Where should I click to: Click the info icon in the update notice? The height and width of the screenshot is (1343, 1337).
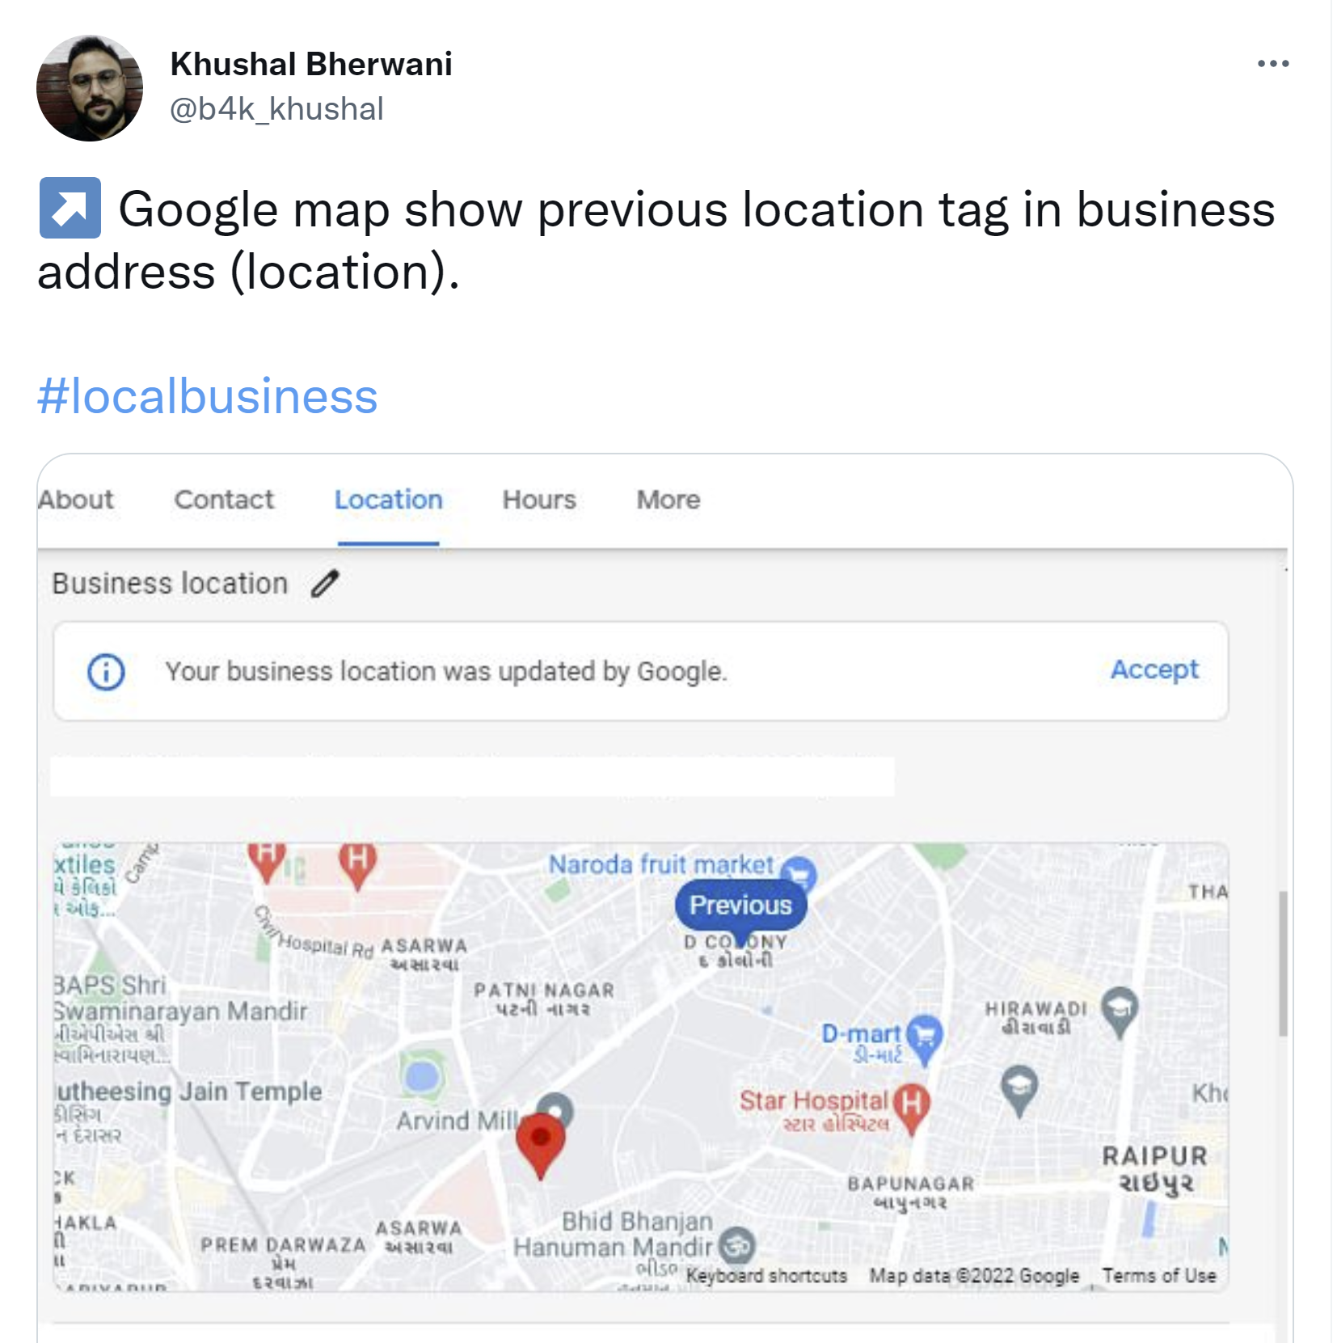click(106, 672)
